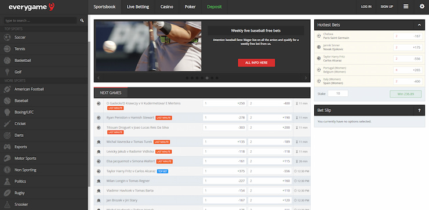429x210 pixels.
Task: Open the Casino tab
Action: [x=167, y=7]
